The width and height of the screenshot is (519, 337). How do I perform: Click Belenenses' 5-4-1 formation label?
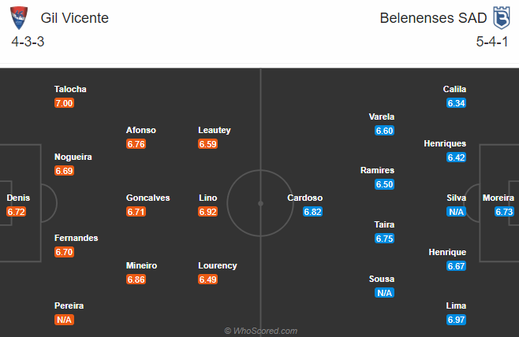[x=492, y=42]
